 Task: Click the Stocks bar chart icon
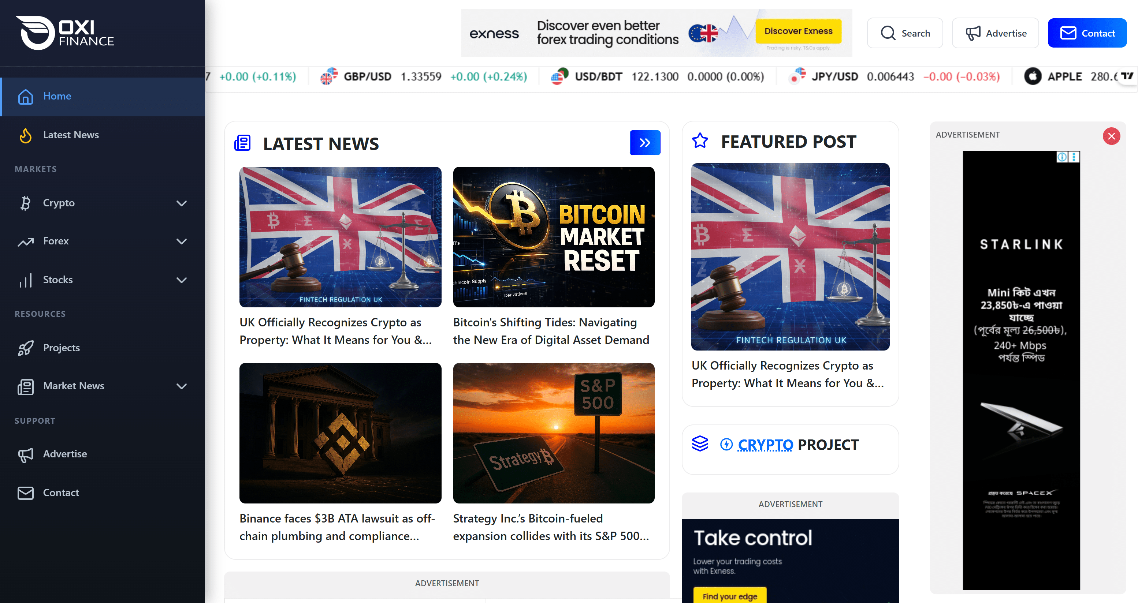click(x=26, y=280)
